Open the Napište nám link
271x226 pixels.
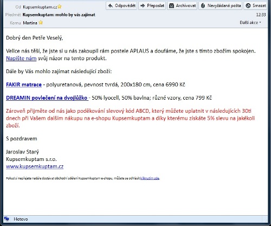[21, 59]
